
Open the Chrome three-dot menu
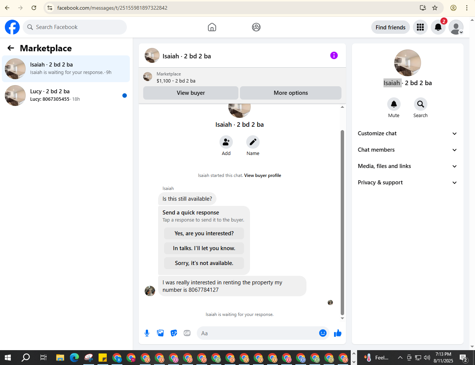pyautogui.click(x=467, y=8)
